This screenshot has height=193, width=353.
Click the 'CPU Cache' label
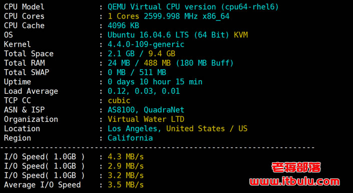[24, 26]
